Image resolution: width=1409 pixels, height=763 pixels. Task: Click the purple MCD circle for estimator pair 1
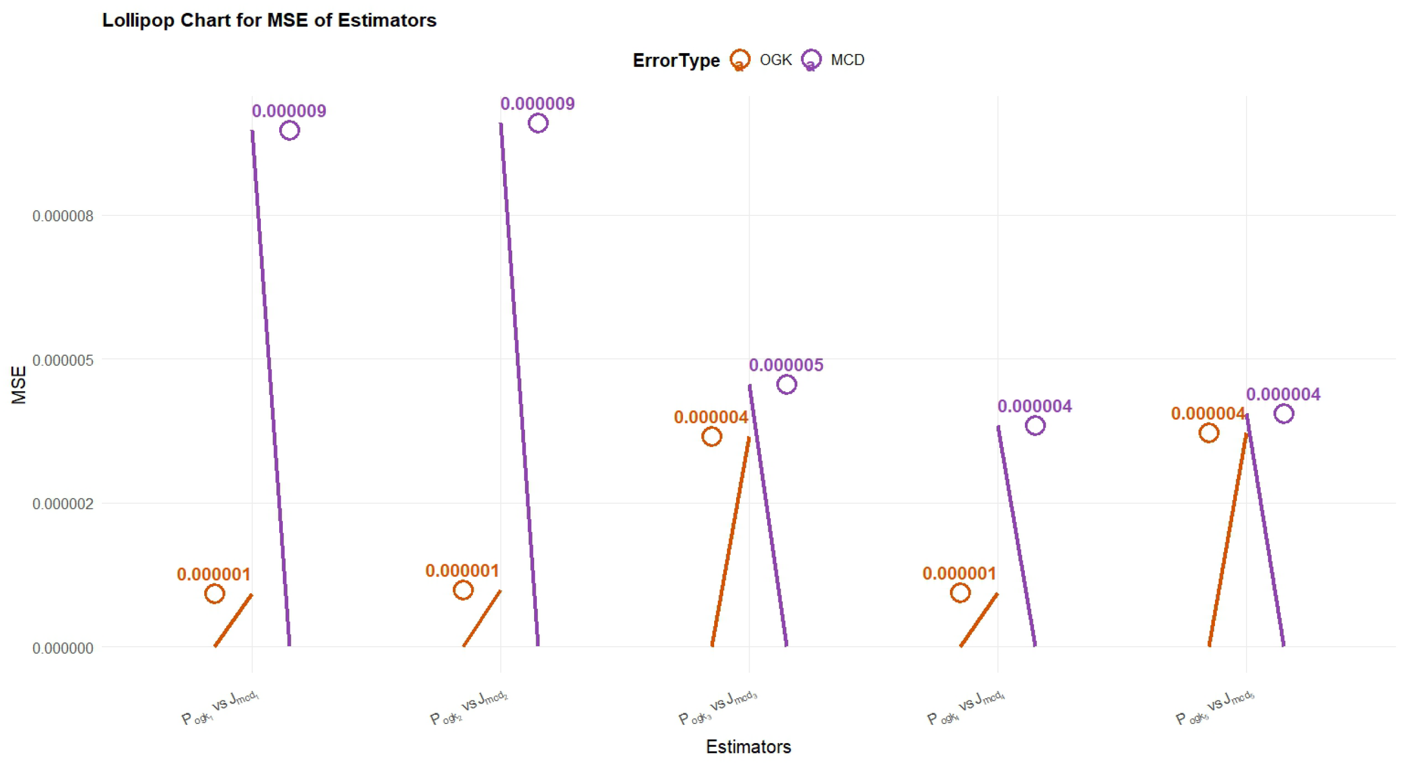click(x=289, y=131)
